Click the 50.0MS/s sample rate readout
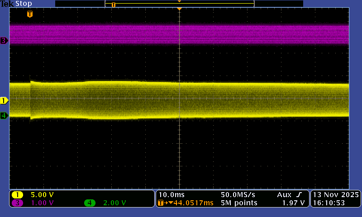The image size is (362, 217). tap(238, 195)
